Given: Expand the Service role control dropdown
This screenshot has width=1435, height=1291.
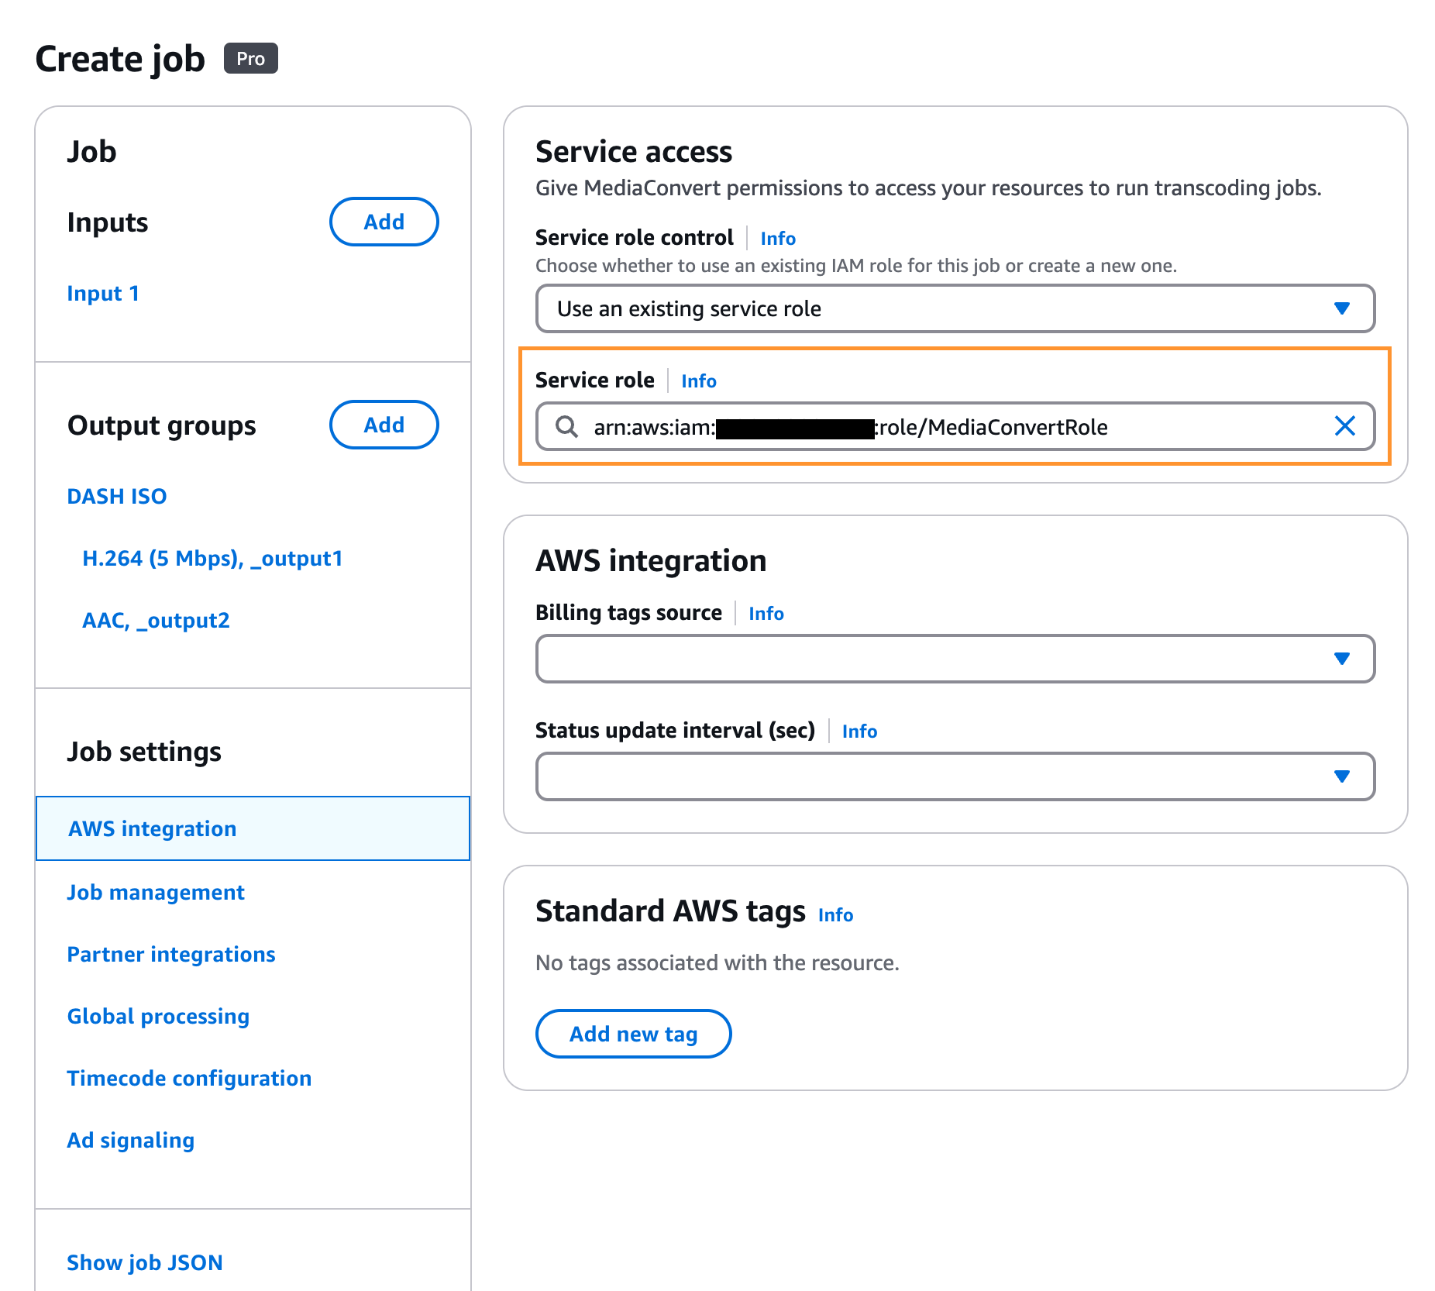Looking at the screenshot, I should click(x=955, y=308).
